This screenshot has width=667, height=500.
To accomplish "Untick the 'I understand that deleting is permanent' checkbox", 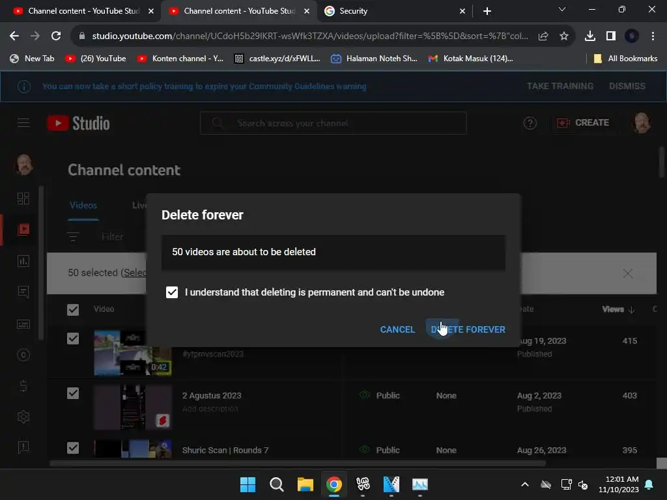I will 172,292.
